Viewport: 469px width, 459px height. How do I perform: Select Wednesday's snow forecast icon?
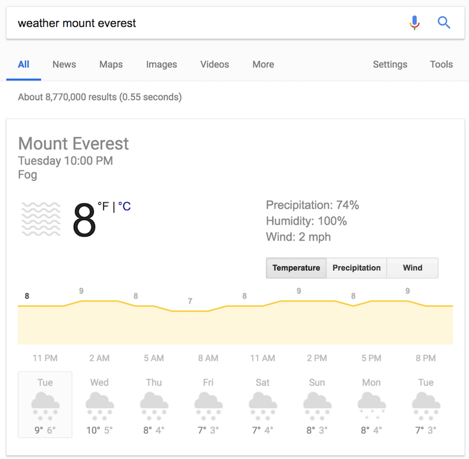point(99,407)
